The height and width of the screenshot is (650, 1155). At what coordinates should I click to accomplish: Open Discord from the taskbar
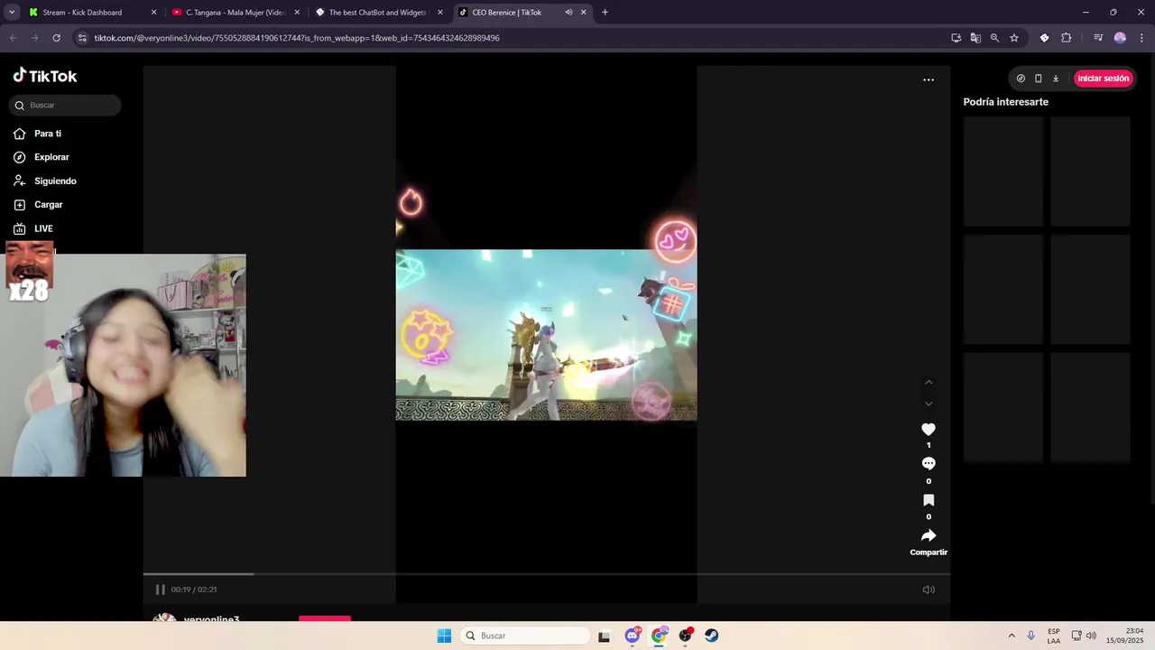coord(633,636)
